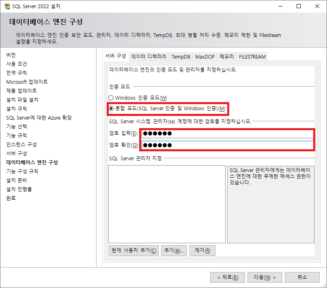
Task: Click the SQL Server setup title bar icon
Action: point(7,6)
